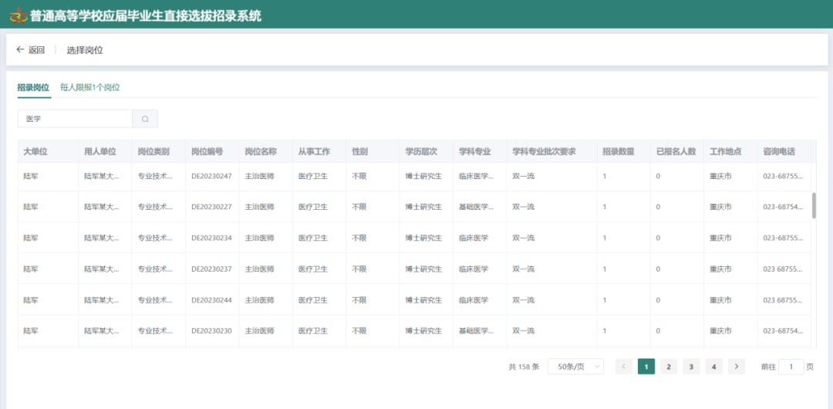Select the row with 岗位编号 DE20230227
Viewport: 833px width, 409px height.
click(211, 207)
